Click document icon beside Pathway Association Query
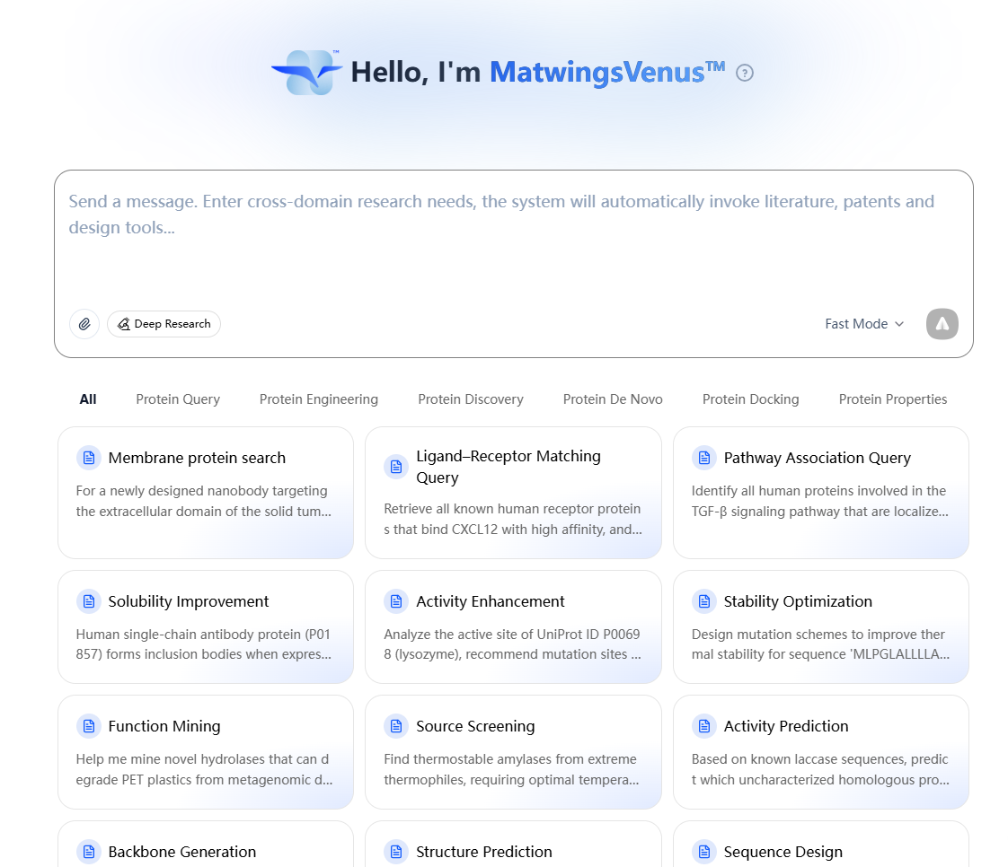1008x867 pixels. click(704, 458)
